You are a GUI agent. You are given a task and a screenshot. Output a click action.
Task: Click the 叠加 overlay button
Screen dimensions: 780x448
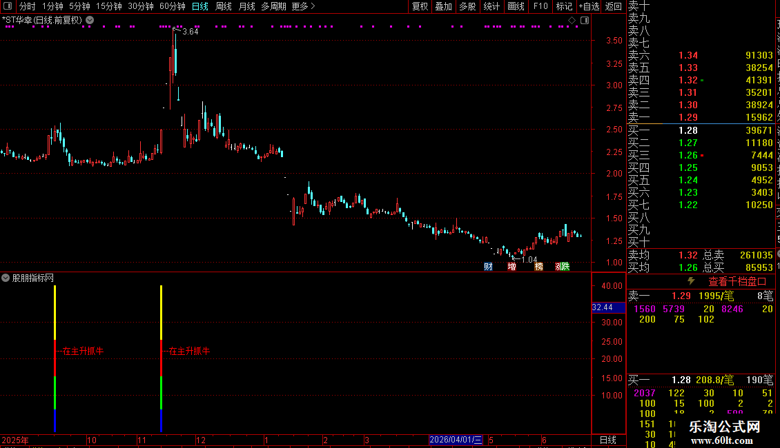[x=443, y=6]
